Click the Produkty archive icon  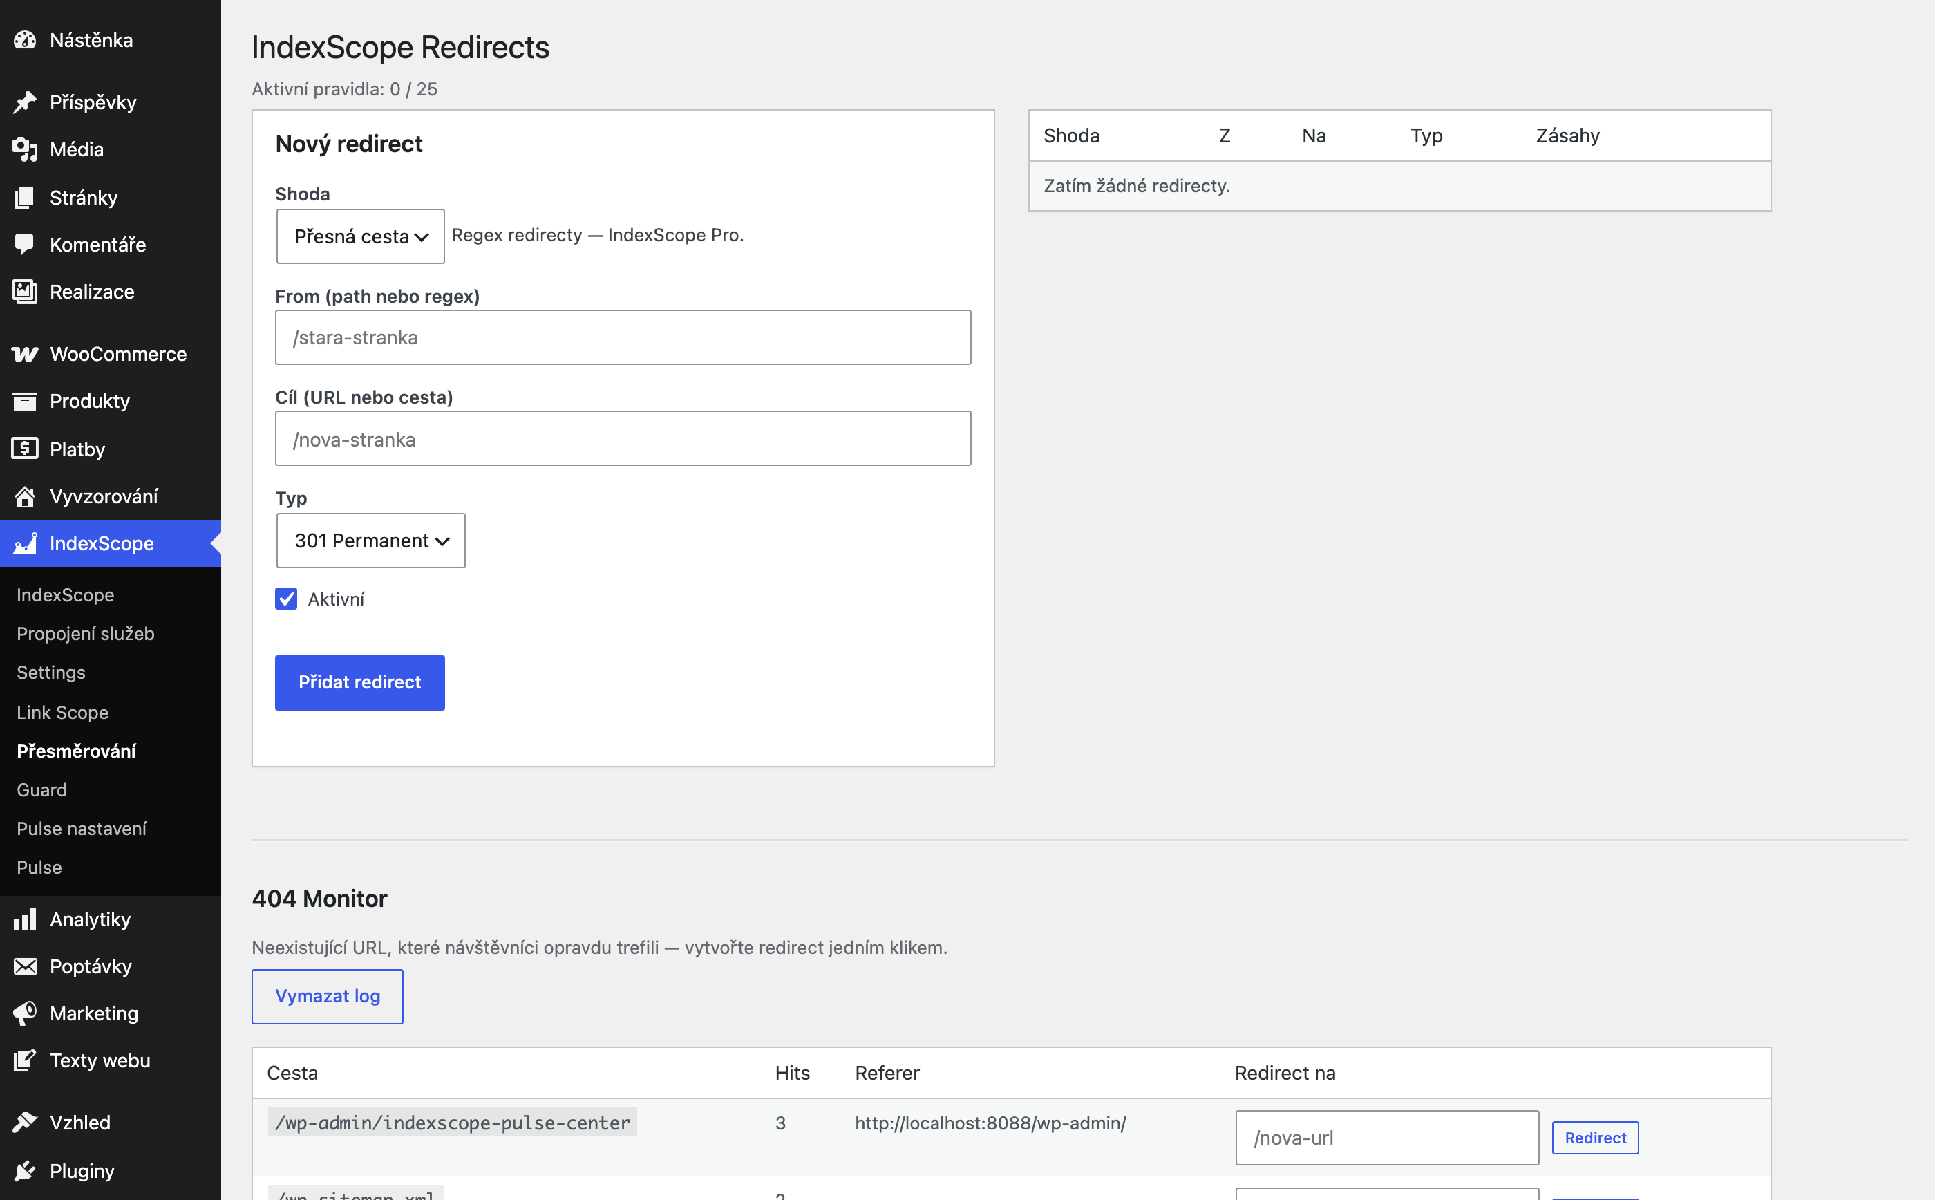[x=25, y=401]
